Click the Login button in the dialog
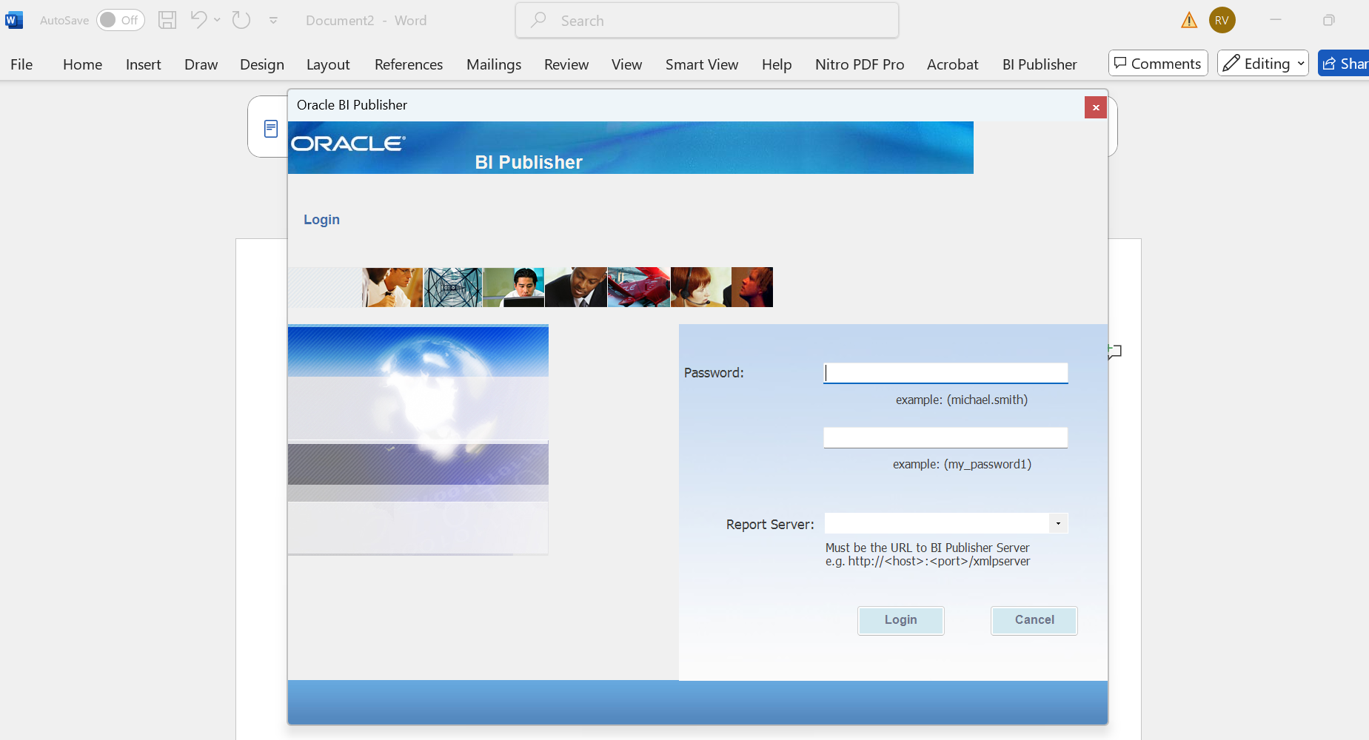 pyautogui.click(x=901, y=620)
